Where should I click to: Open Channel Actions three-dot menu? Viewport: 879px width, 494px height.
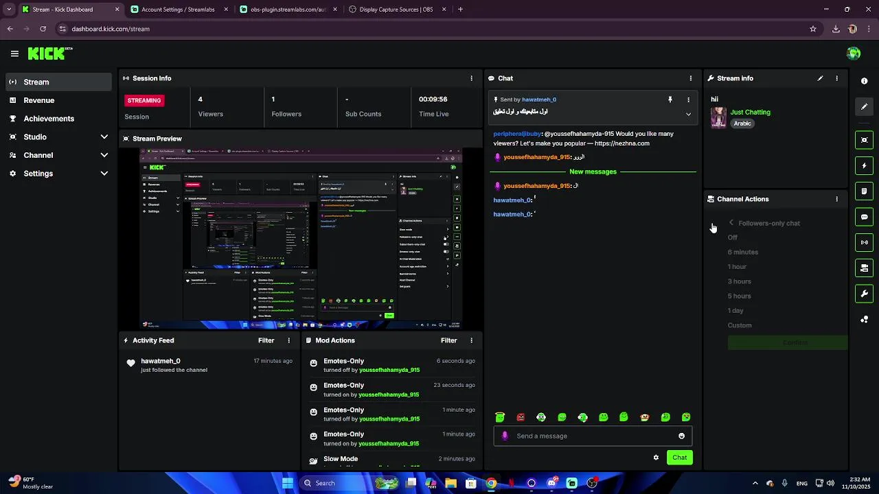point(836,199)
